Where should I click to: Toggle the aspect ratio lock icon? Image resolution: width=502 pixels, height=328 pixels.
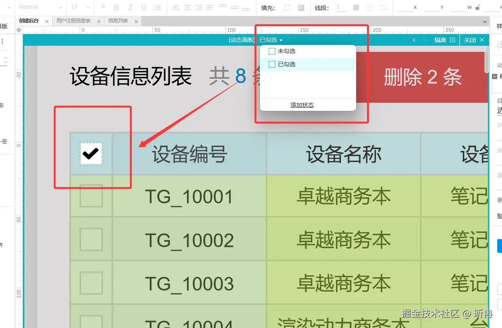pyautogui.click(x=478, y=7)
